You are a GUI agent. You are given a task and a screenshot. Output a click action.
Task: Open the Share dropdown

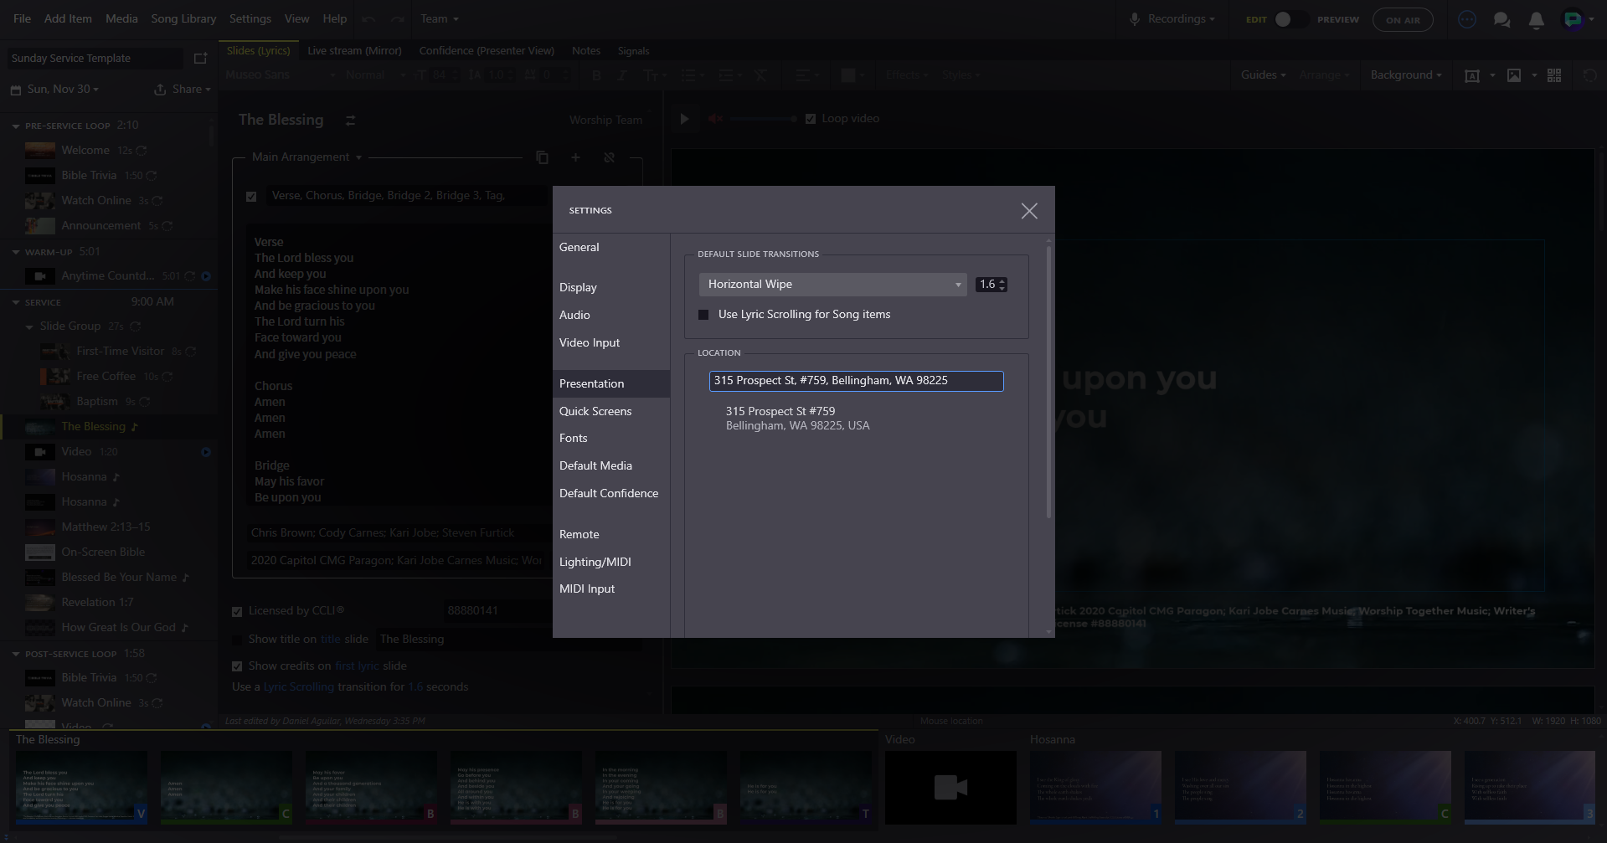click(x=191, y=90)
